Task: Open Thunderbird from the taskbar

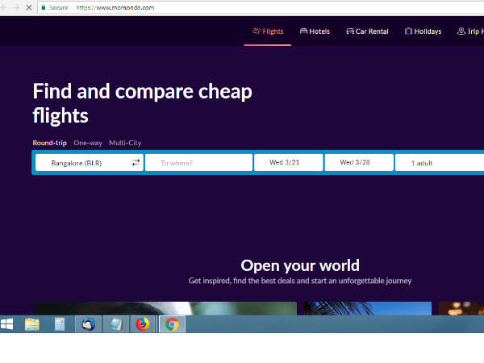Action: (88, 324)
